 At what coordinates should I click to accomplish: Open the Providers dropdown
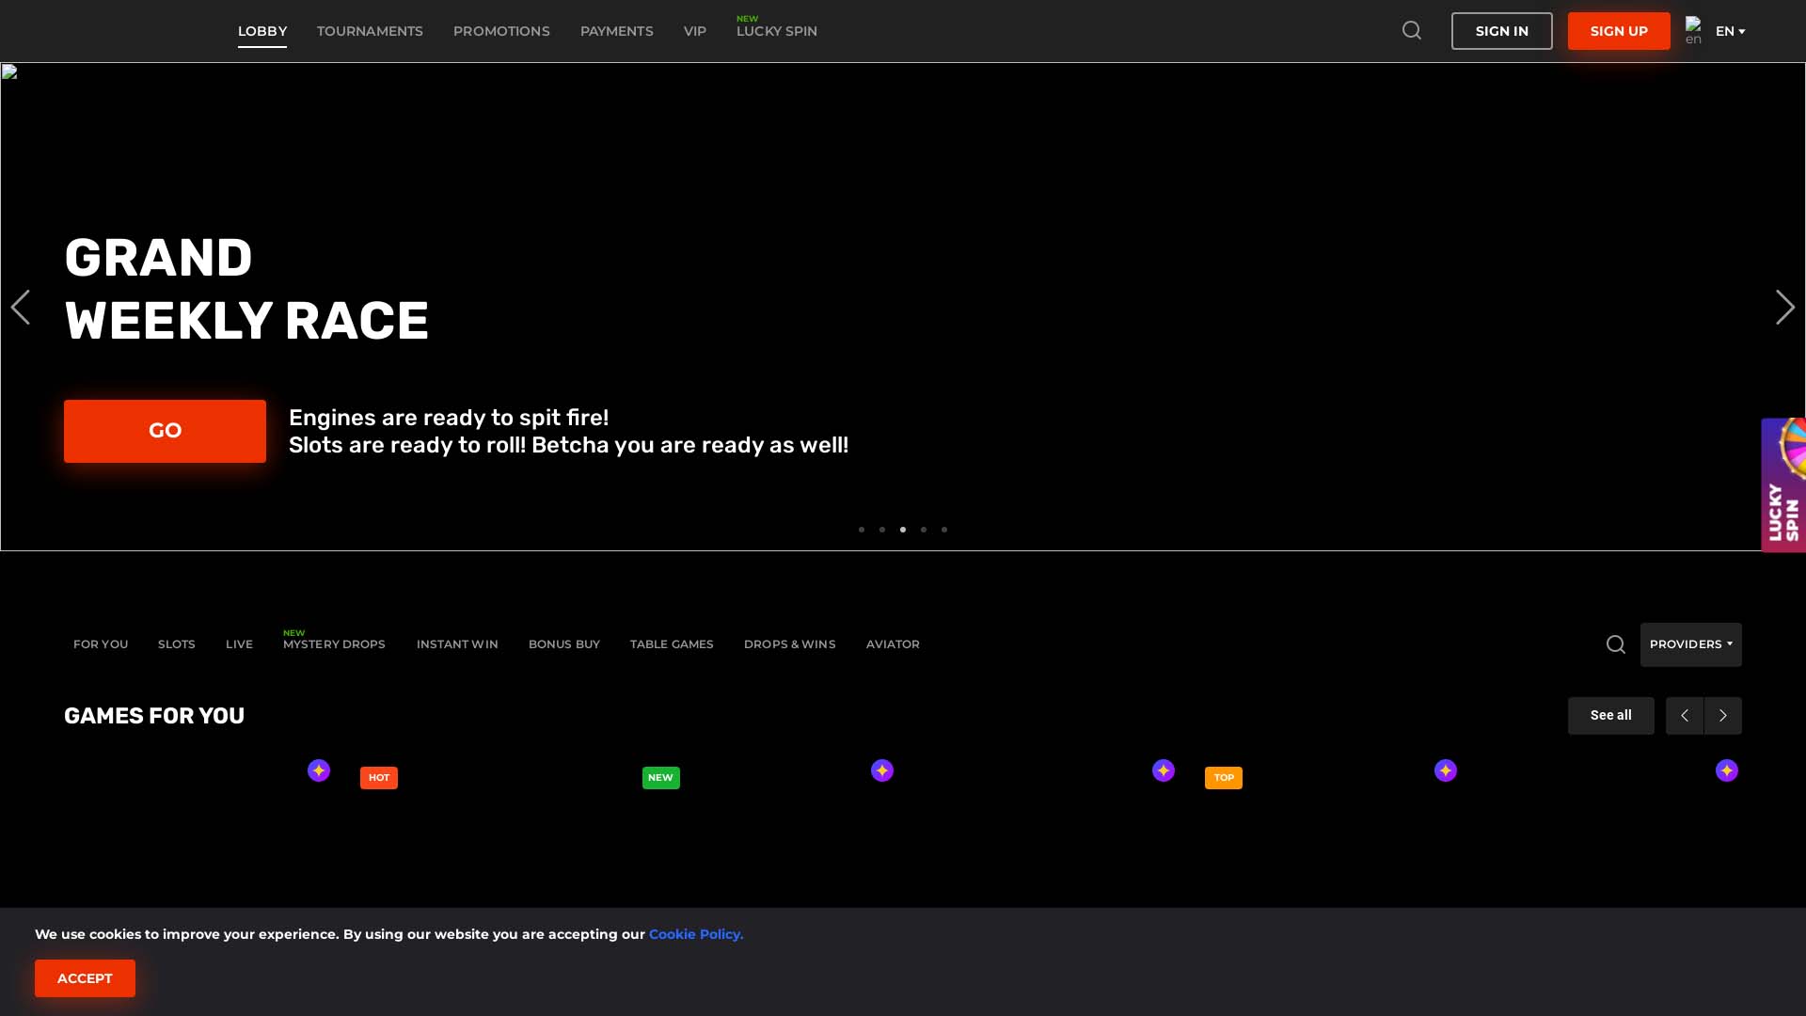[1690, 644]
